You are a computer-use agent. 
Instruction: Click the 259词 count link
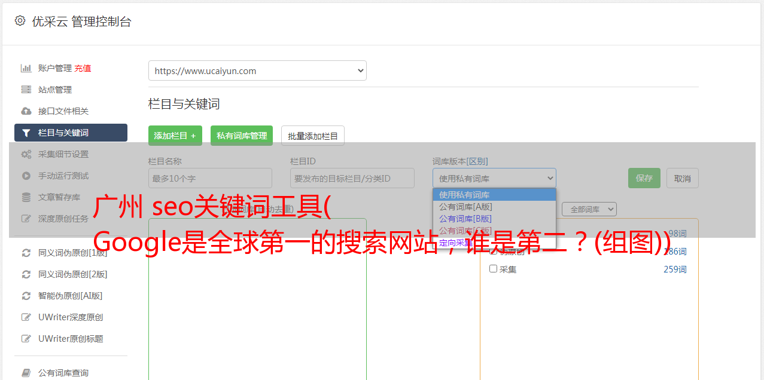(675, 269)
